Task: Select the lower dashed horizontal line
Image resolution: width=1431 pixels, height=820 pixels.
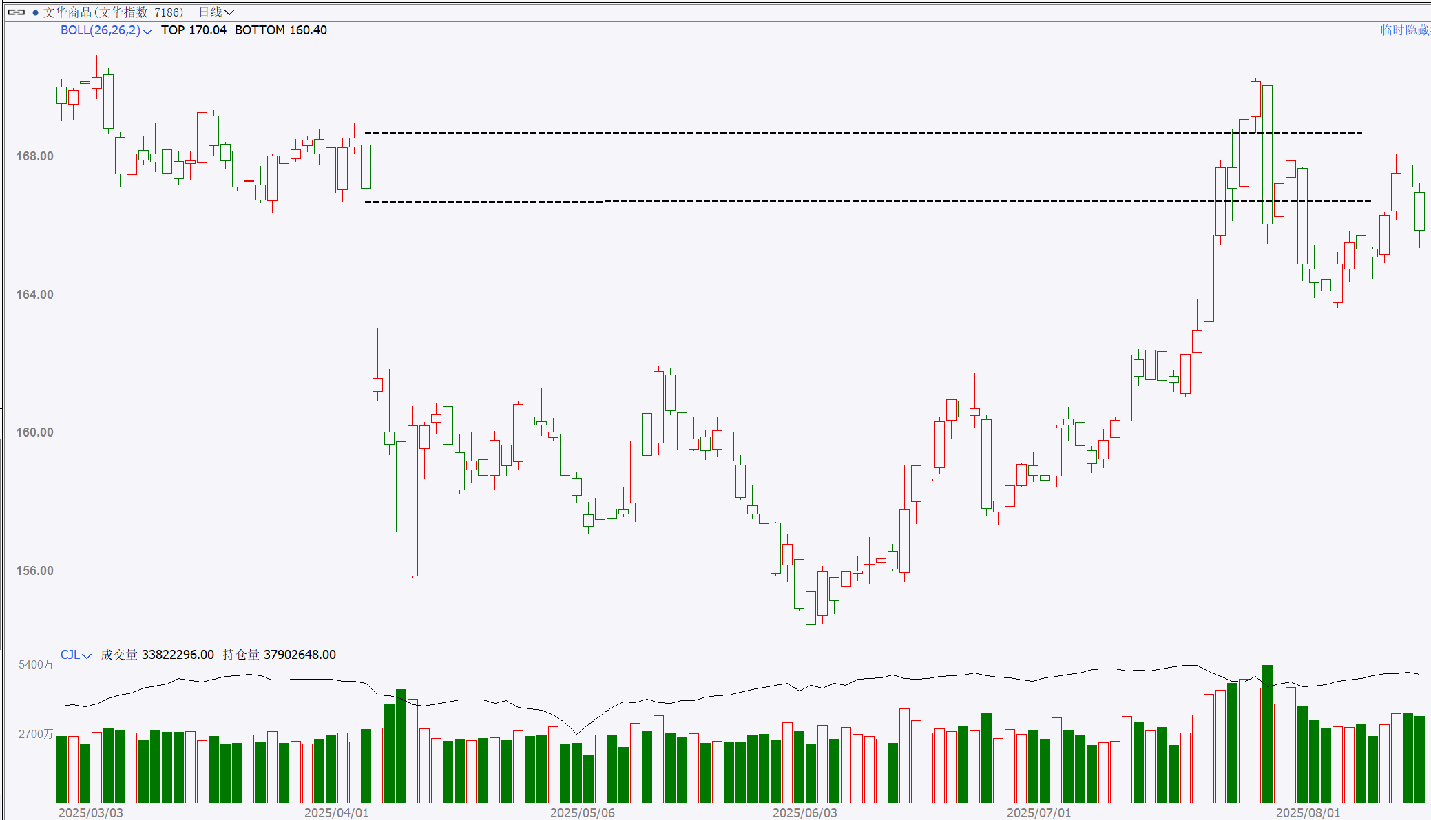Action: (x=868, y=201)
